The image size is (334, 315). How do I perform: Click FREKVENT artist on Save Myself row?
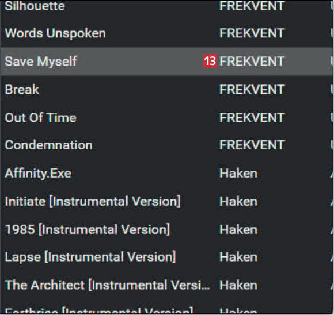pos(252,62)
